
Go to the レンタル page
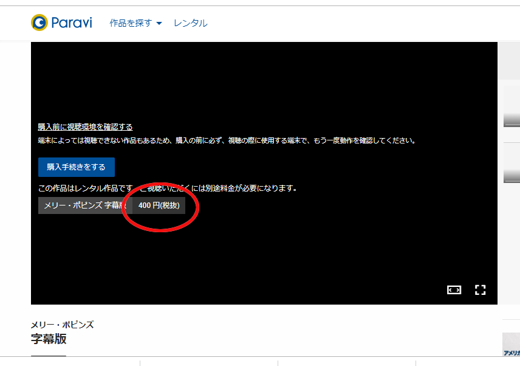[190, 23]
